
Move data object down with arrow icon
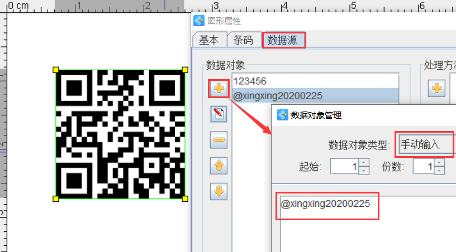pyautogui.click(x=218, y=191)
